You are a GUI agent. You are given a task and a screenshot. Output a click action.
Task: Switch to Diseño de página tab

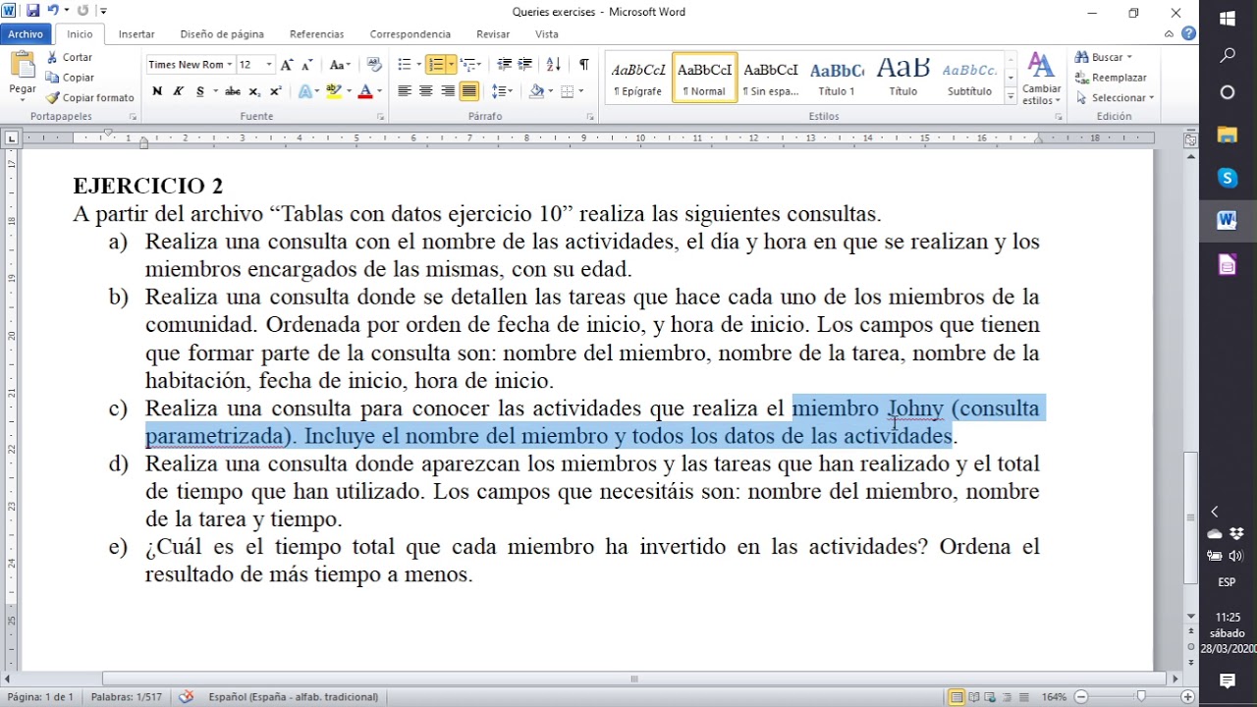click(222, 34)
